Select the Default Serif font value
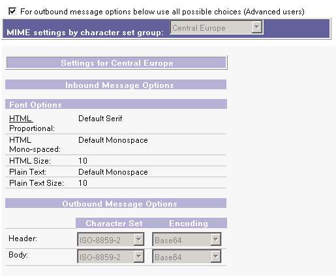The width and height of the screenshot is (336, 277). [100, 119]
